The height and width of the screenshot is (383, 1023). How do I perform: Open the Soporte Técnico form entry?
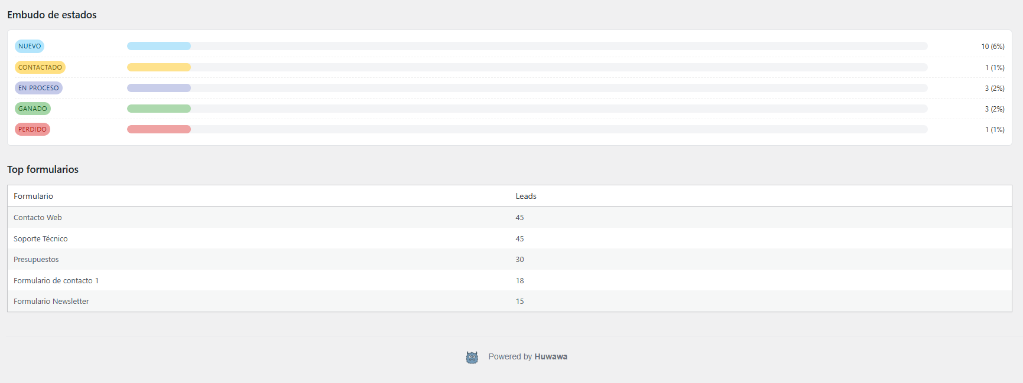coord(40,238)
